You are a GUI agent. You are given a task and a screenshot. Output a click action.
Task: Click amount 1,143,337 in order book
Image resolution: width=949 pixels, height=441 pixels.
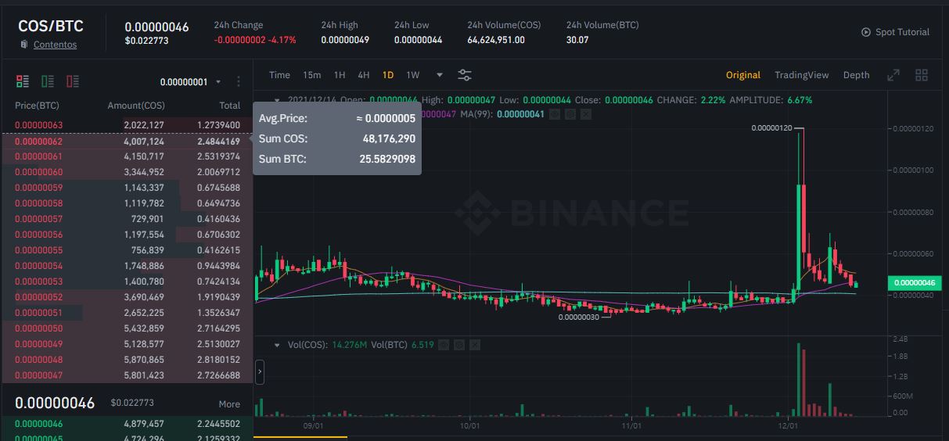tap(144, 188)
